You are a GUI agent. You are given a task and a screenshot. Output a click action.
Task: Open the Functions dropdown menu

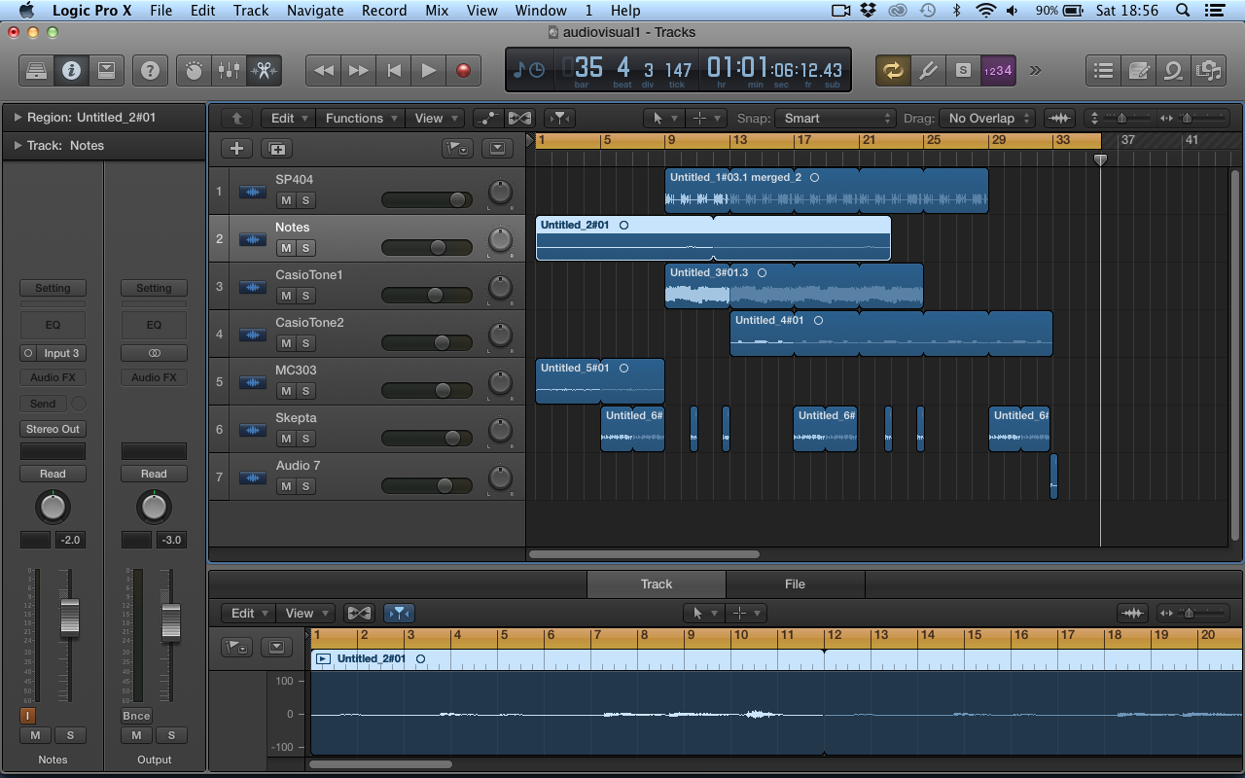(x=361, y=119)
